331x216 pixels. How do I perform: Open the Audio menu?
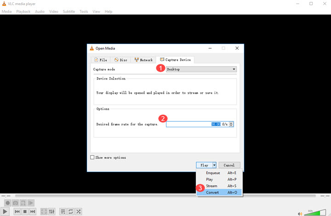[40, 11]
